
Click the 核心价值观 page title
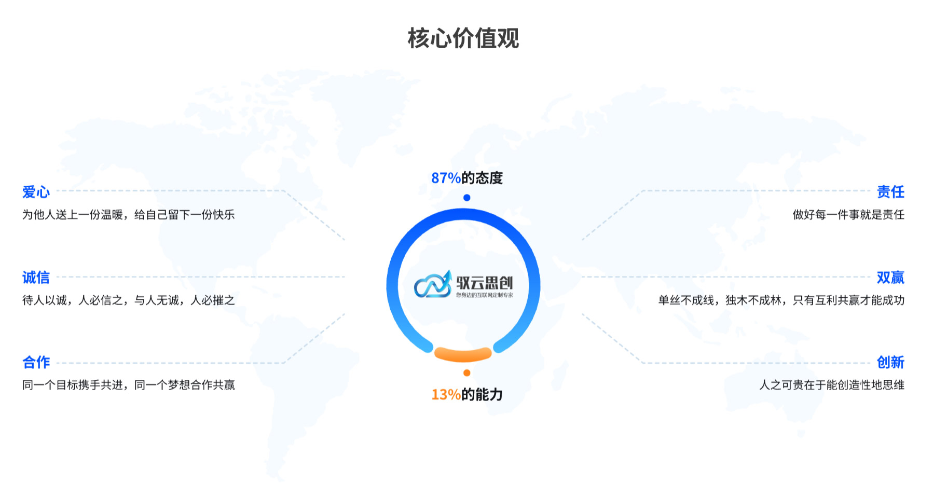463,38
